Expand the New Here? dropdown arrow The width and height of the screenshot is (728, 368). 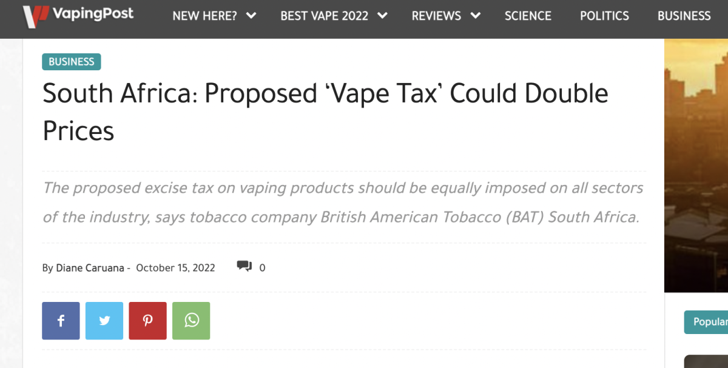[251, 16]
